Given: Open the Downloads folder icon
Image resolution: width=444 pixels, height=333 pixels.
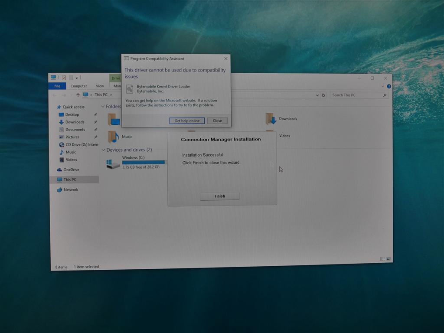Looking at the screenshot, I should tap(271, 118).
